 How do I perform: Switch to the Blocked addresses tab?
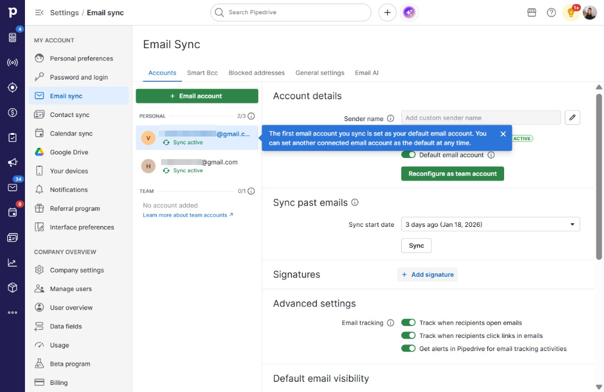click(257, 72)
